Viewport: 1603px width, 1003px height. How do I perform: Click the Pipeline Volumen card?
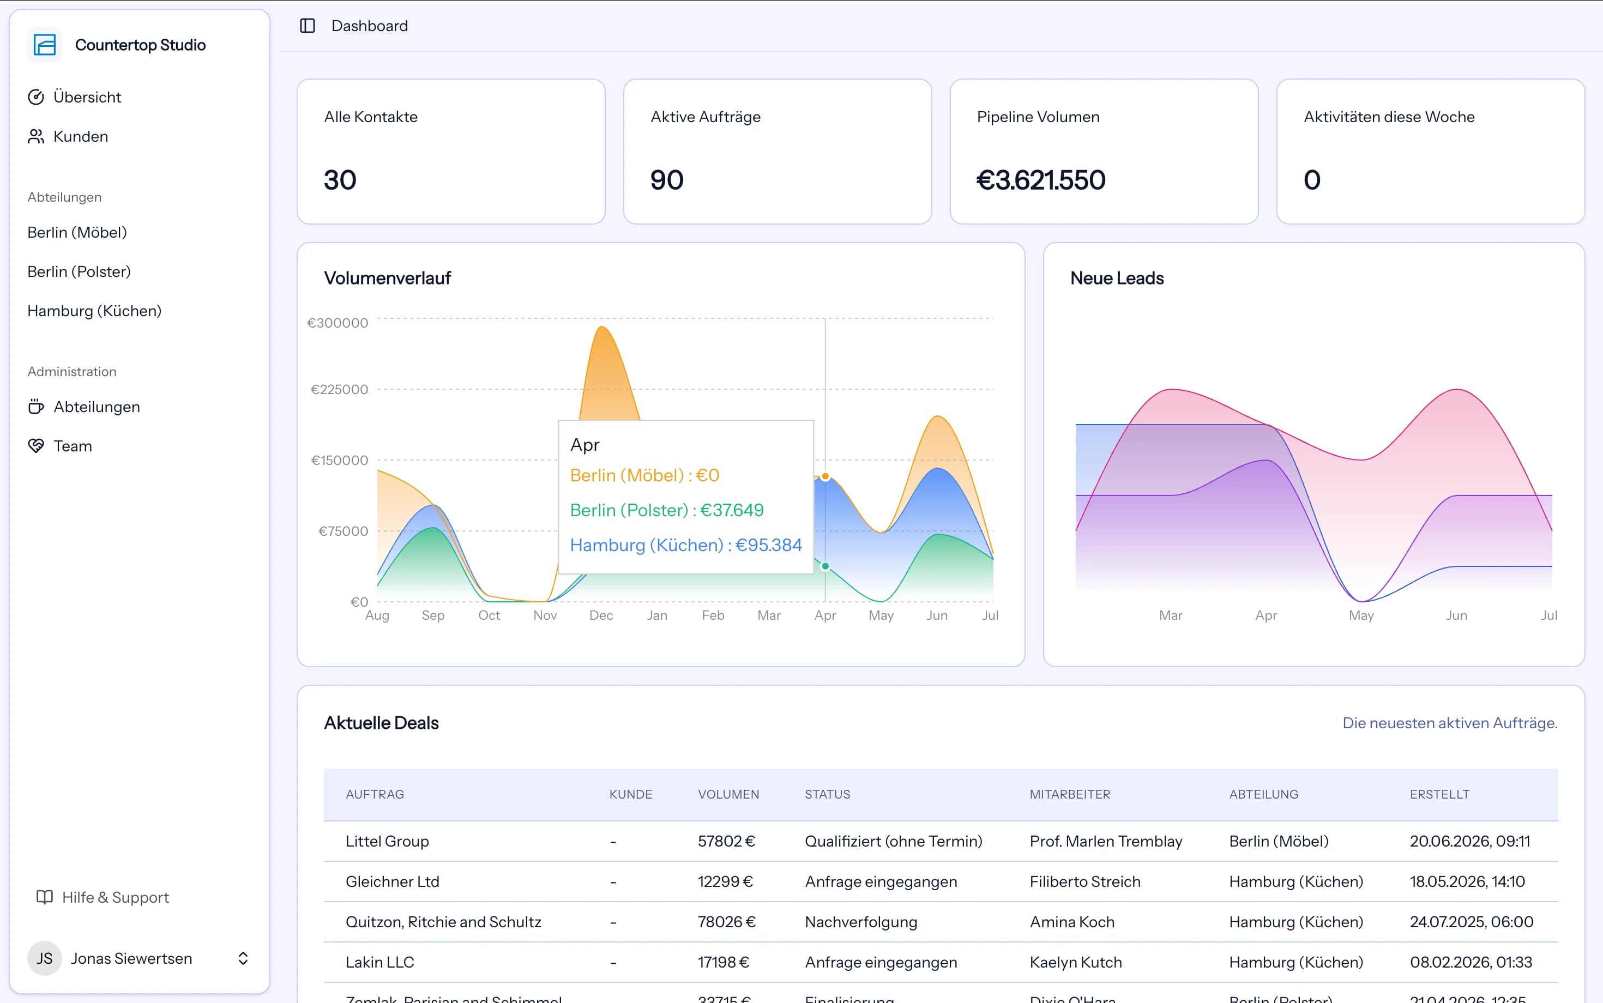click(1104, 151)
